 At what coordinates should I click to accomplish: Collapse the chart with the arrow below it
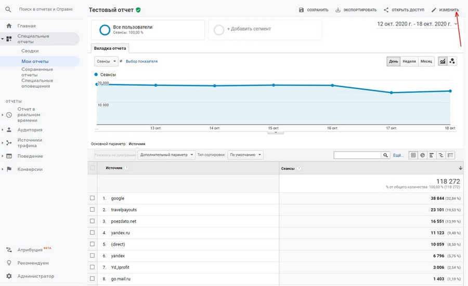coord(276,132)
